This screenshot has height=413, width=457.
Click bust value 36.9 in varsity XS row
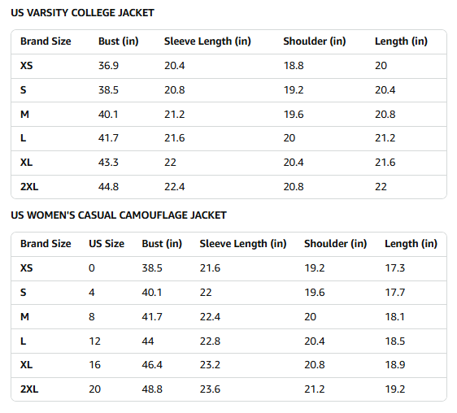[x=108, y=66]
